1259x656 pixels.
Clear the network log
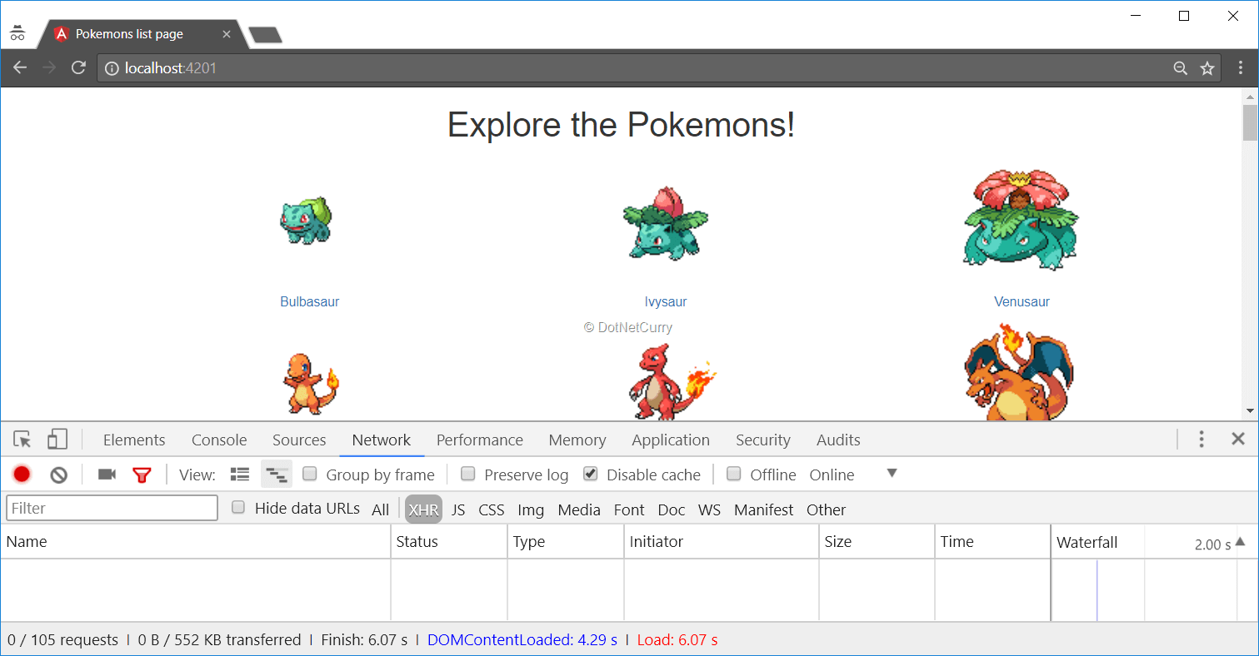click(58, 475)
